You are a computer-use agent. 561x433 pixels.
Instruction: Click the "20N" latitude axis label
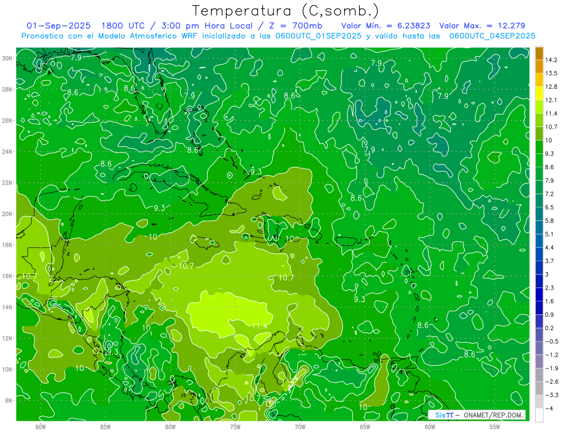point(7,213)
